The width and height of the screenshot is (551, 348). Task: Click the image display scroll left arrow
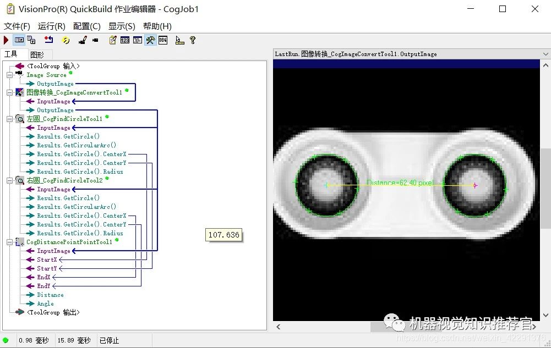pos(279,327)
